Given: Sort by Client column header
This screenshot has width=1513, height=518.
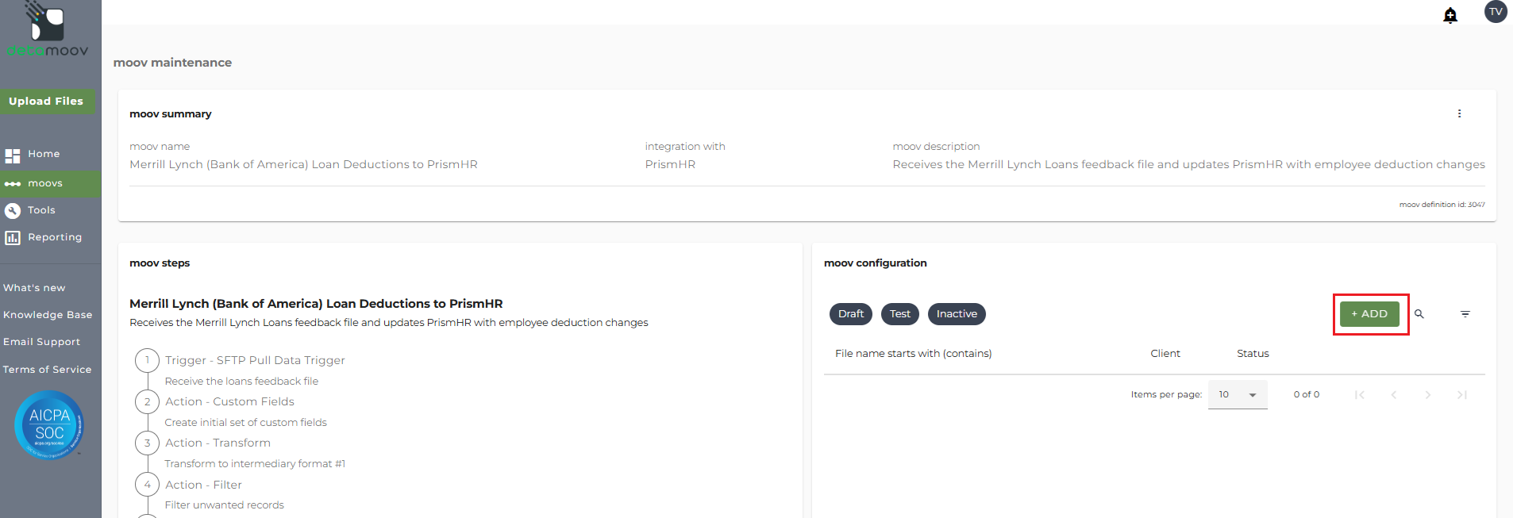Looking at the screenshot, I should pos(1165,354).
